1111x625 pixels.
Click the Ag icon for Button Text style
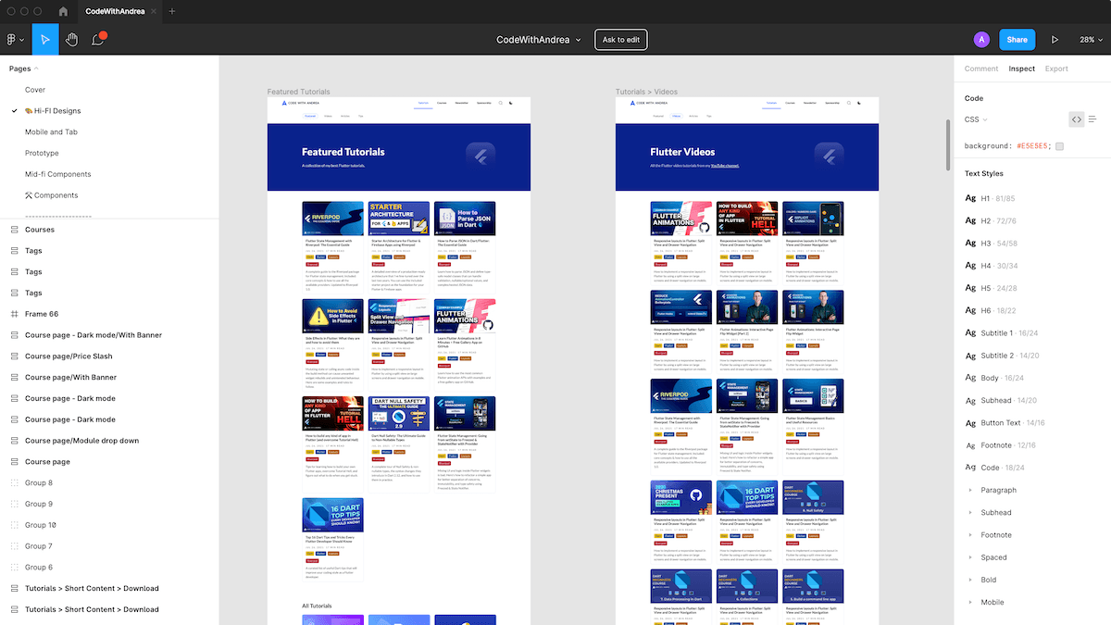pos(970,422)
